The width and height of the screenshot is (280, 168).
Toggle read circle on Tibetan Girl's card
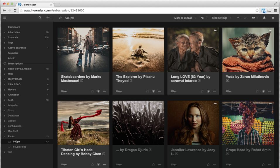pos(98,164)
